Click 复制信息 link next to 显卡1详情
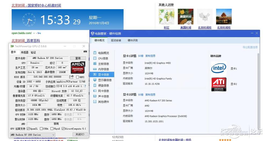Image resolution: width=265 pixels, height=141 pixels. click(x=150, y=56)
